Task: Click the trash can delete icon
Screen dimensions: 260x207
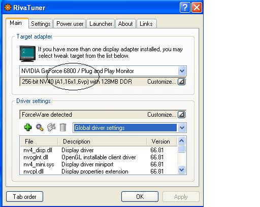Action: click(63, 127)
